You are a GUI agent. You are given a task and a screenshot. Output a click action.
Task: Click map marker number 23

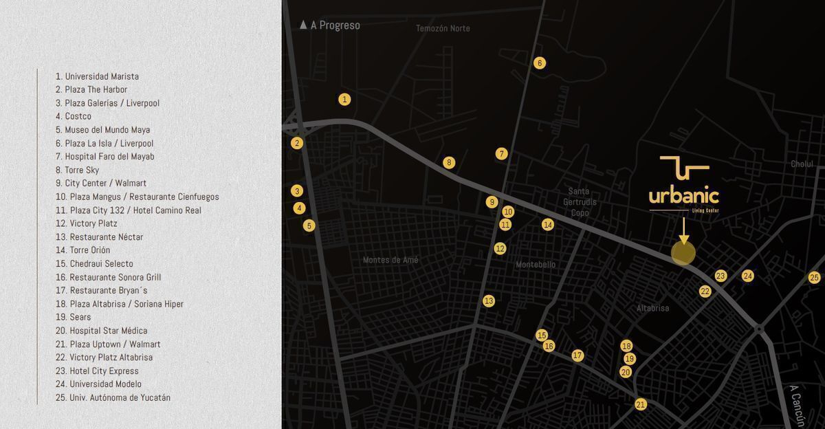tap(720, 276)
